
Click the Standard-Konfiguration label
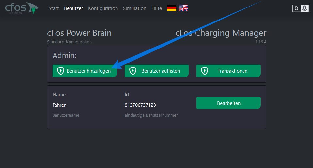coord(69,42)
